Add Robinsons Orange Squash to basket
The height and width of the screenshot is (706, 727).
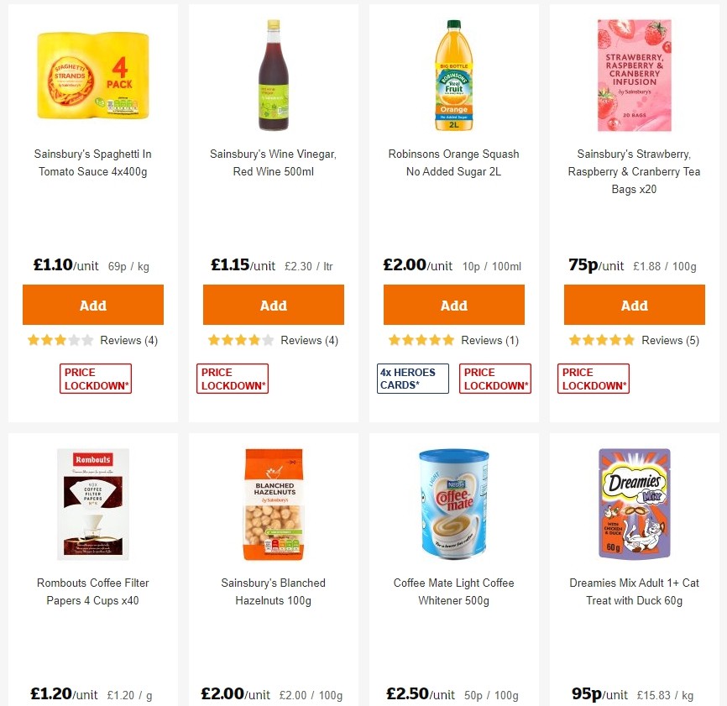(x=453, y=305)
